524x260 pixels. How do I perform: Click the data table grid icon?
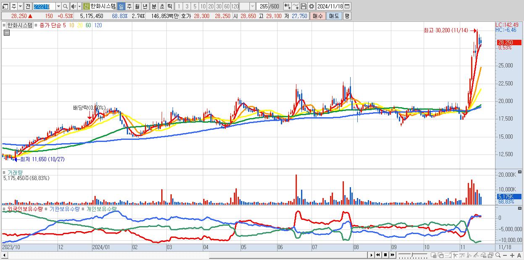[x=7, y=33]
